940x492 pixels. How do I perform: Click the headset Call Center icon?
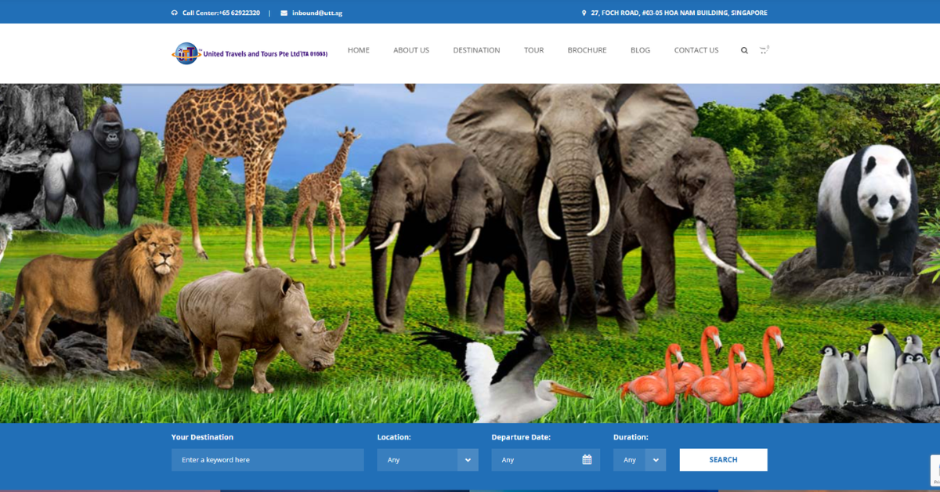click(175, 13)
